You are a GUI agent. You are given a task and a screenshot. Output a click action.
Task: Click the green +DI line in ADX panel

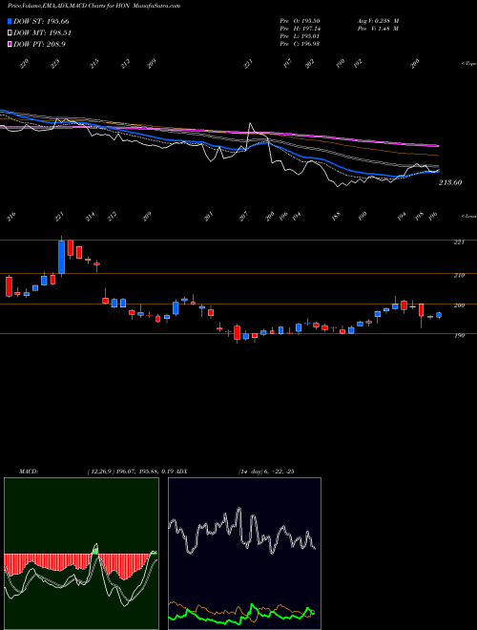tap(241, 615)
